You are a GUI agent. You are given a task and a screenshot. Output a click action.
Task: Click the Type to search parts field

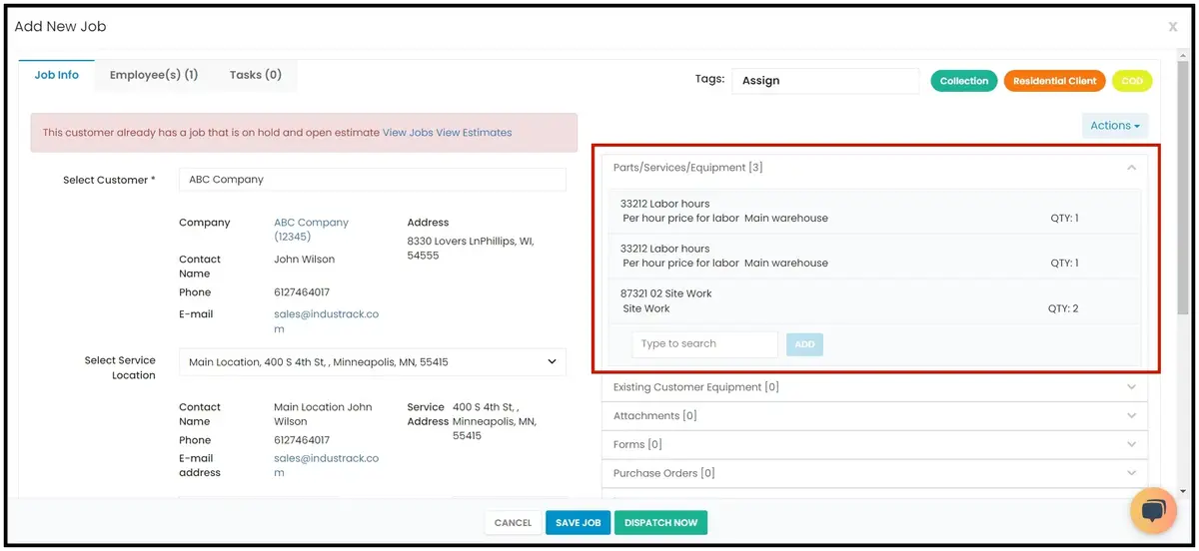704,344
